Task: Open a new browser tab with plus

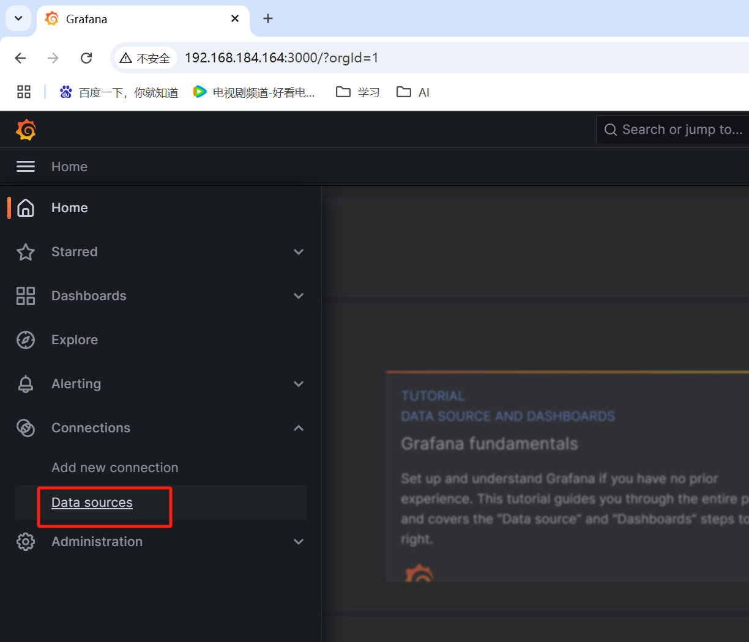Action: pos(267,18)
